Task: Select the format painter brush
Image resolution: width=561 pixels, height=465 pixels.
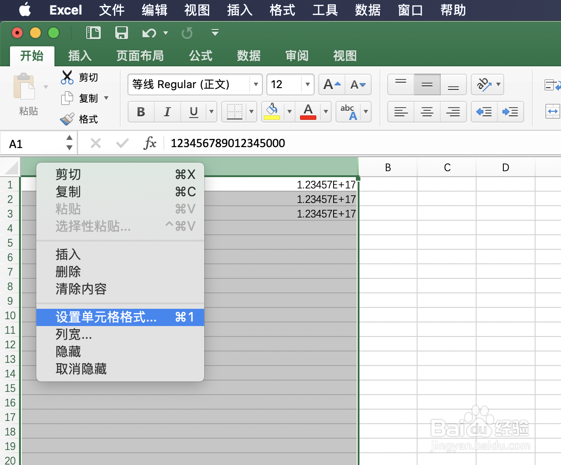Action: [67, 119]
